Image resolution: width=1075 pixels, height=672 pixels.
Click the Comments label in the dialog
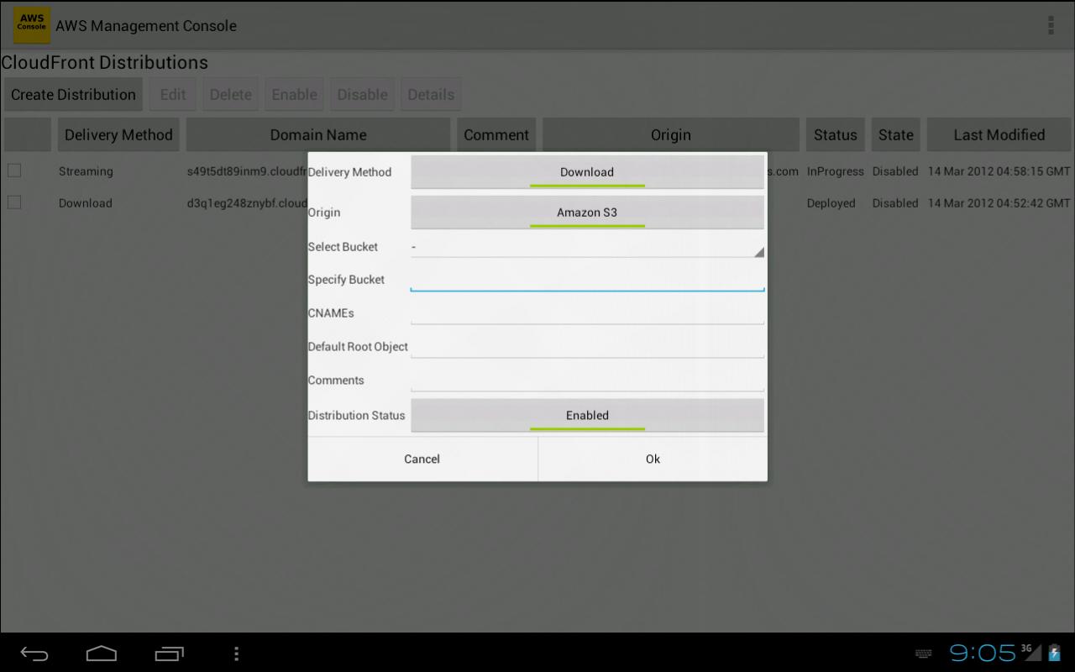click(x=336, y=381)
